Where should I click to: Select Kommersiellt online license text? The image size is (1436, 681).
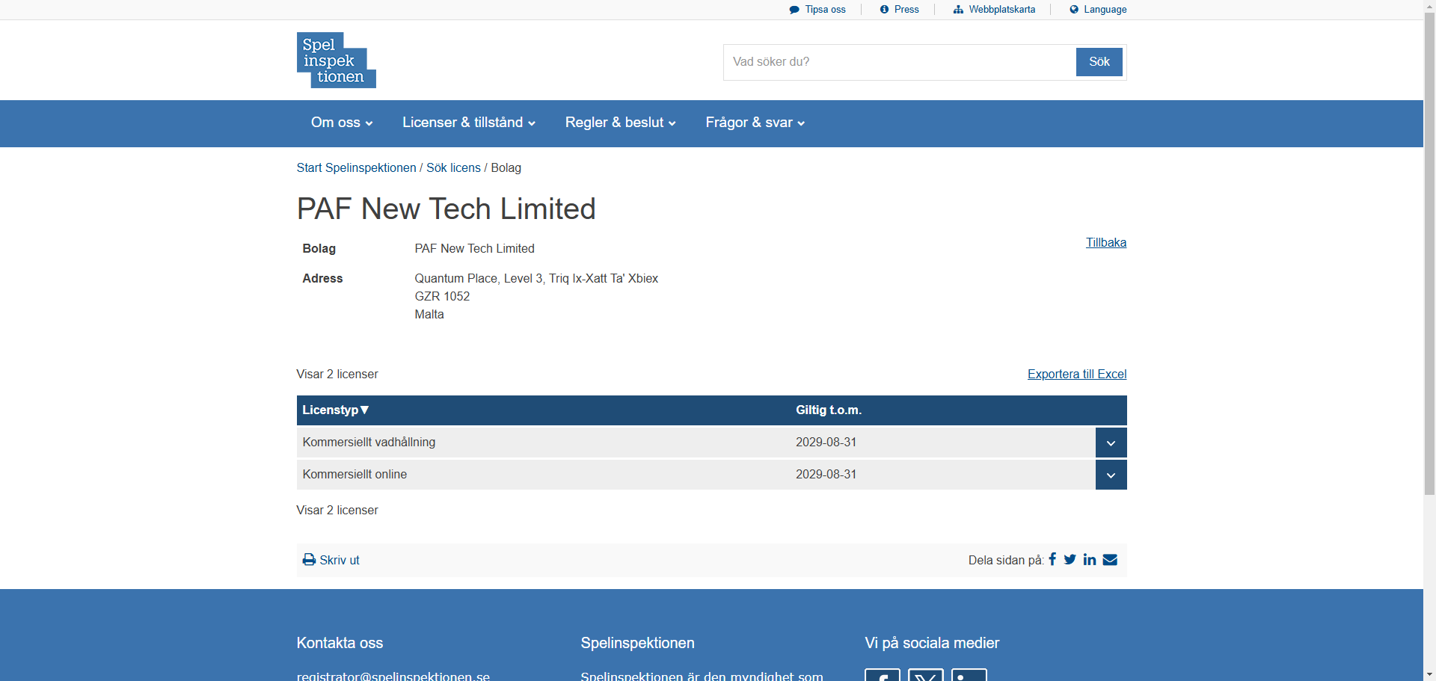(x=355, y=475)
